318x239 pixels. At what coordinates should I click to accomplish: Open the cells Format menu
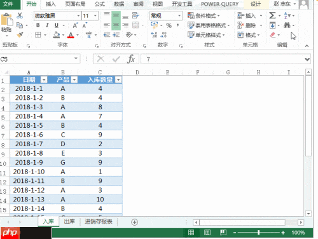[249, 35]
